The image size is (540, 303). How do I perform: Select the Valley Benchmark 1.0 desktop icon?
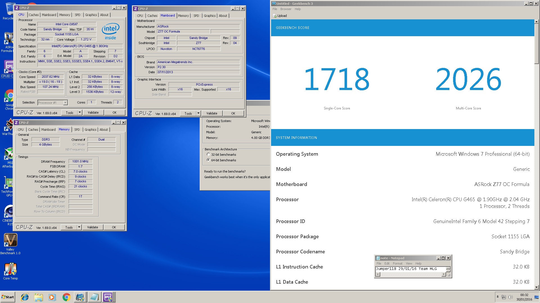(10, 244)
